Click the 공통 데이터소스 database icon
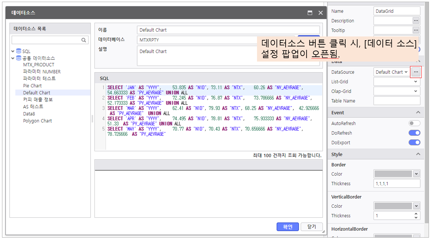Image resolution: width=431 pixels, height=239 pixels. (x=19, y=58)
